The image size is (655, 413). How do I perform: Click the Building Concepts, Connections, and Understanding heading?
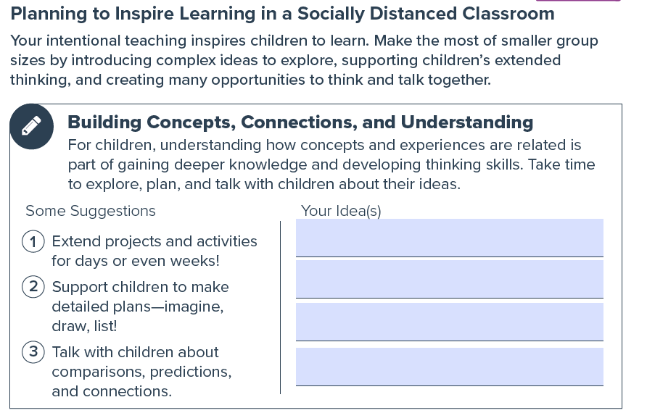click(300, 122)
